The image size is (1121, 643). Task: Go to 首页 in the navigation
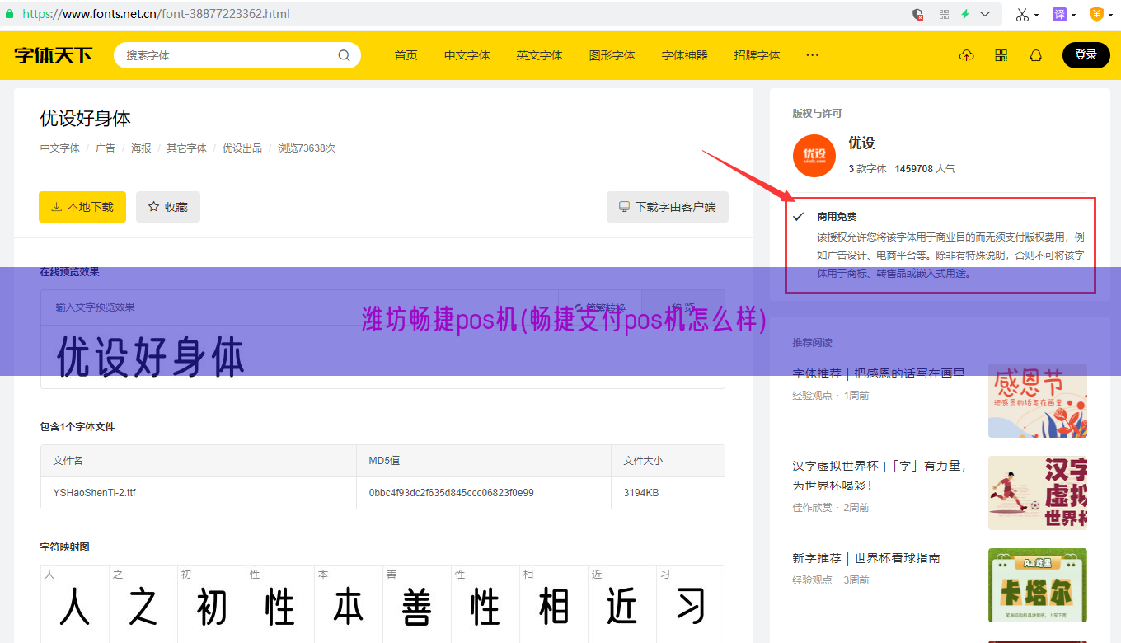tap(406, 55)
